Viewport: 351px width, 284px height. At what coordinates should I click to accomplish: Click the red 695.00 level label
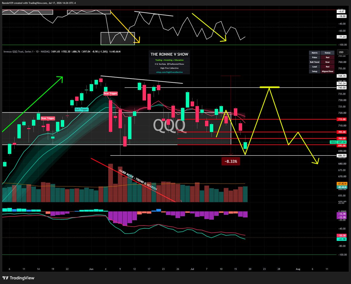[x=342, y=145]
